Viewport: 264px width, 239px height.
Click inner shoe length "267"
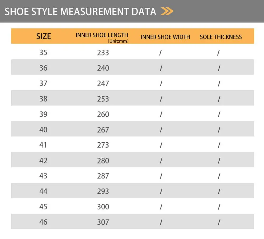[103, 130]
